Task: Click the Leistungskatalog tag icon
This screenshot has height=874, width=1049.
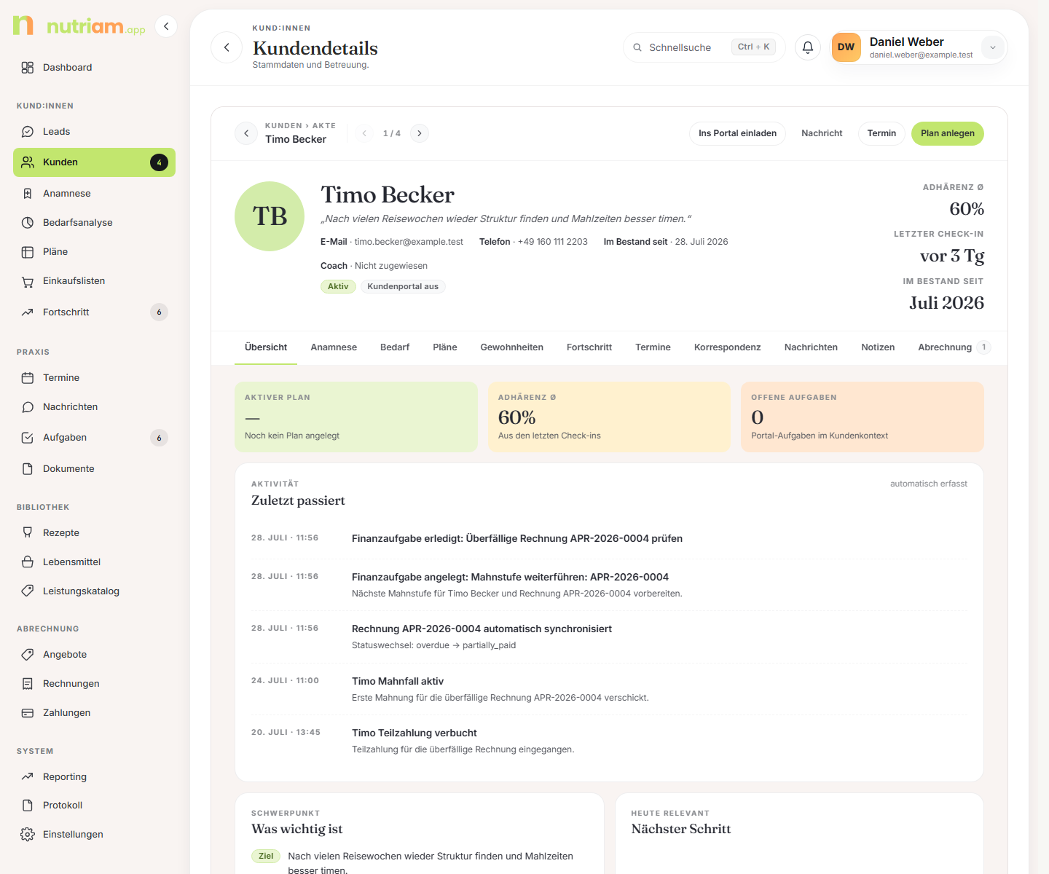Action: pyautogui.click(x=28, y=591)
